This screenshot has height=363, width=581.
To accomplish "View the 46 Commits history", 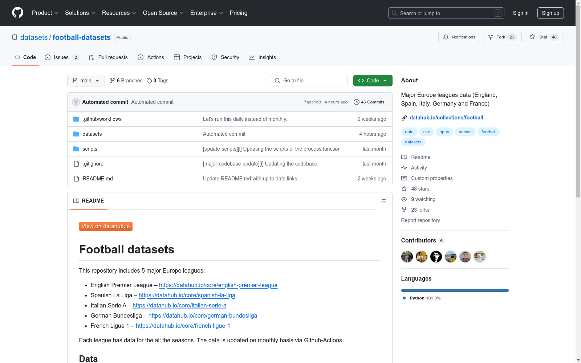I will [369, 102].
